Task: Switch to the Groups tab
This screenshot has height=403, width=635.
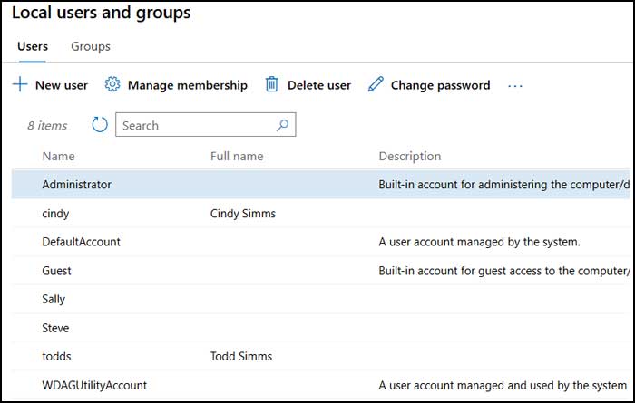Action: click(91, 46)
